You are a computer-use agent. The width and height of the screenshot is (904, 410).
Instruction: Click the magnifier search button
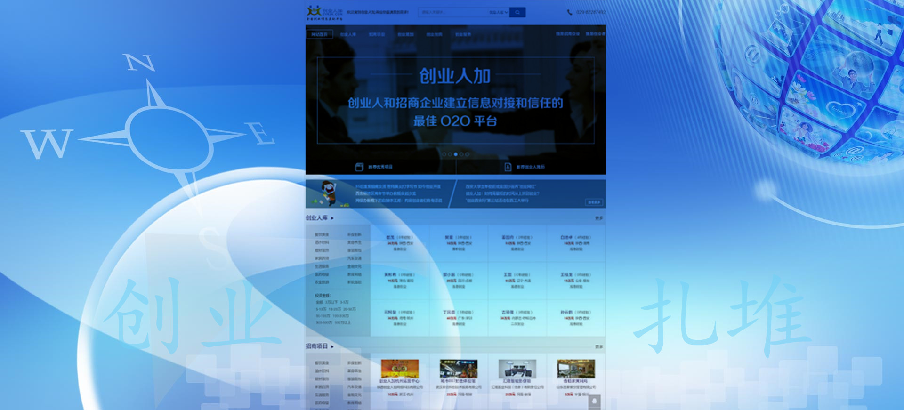[x=517, y=12]
